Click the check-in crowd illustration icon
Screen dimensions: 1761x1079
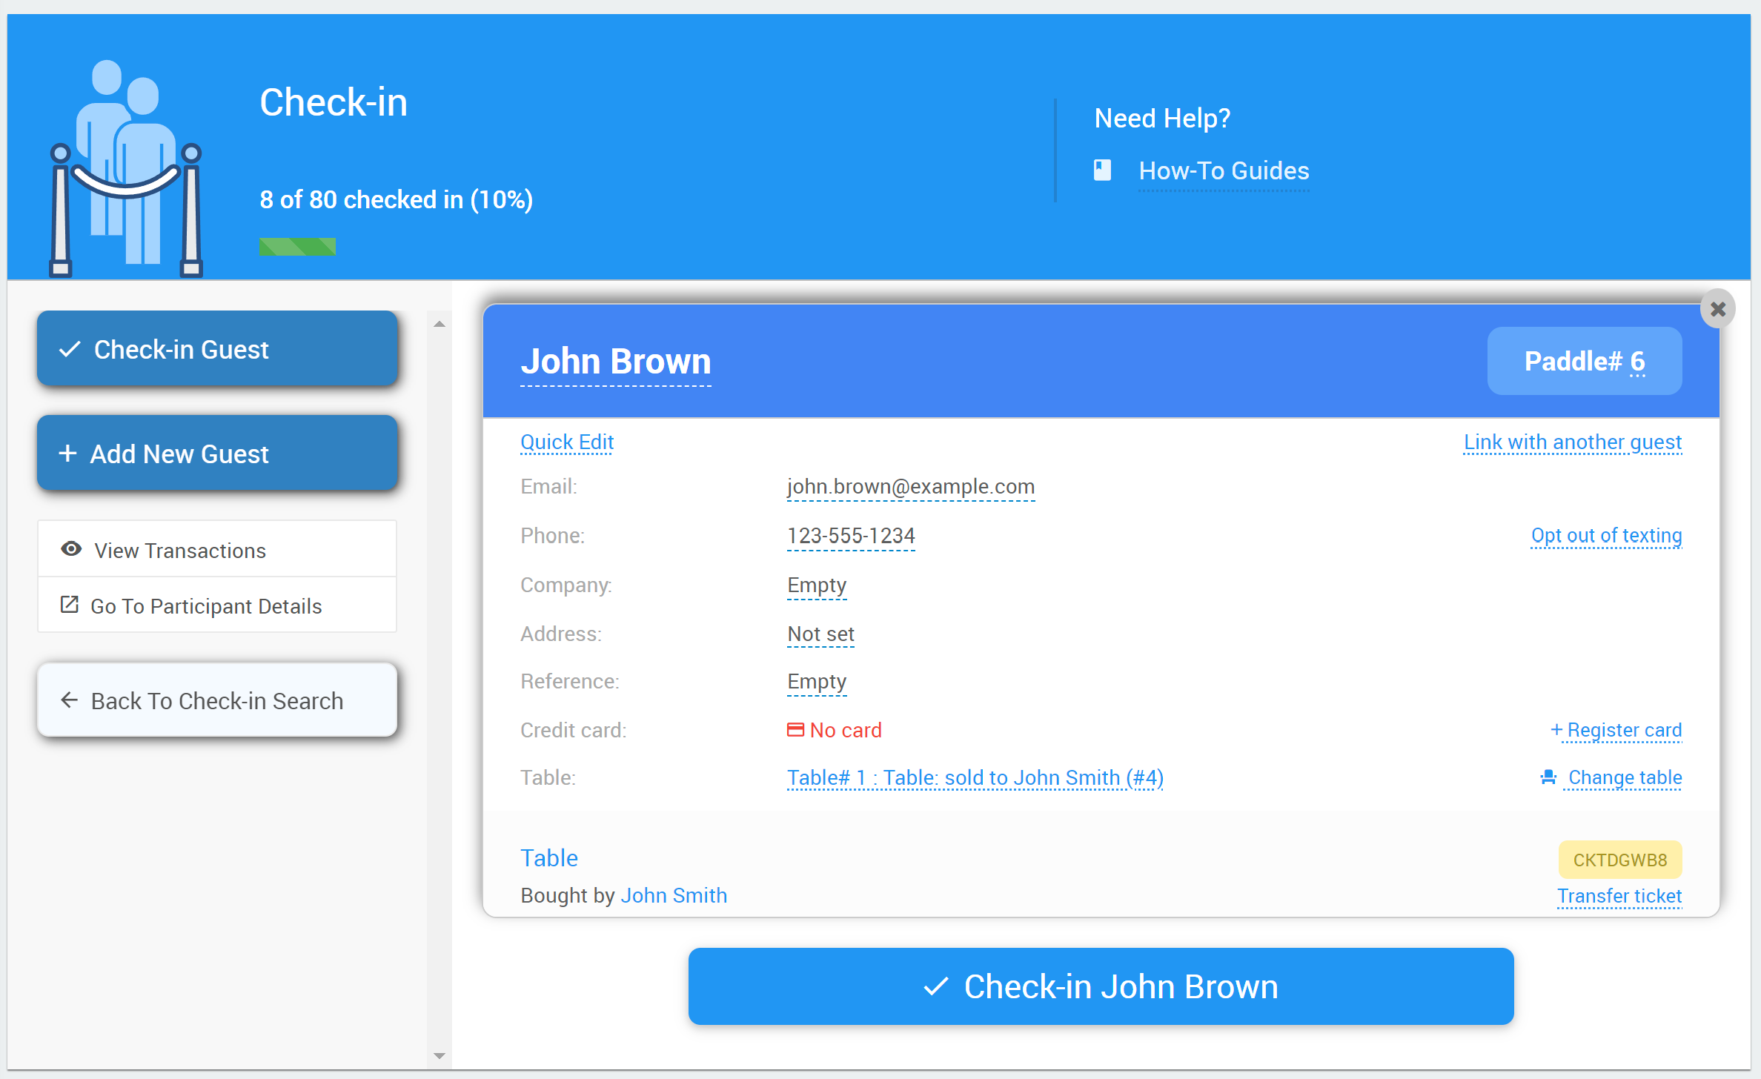click(126, 168)
